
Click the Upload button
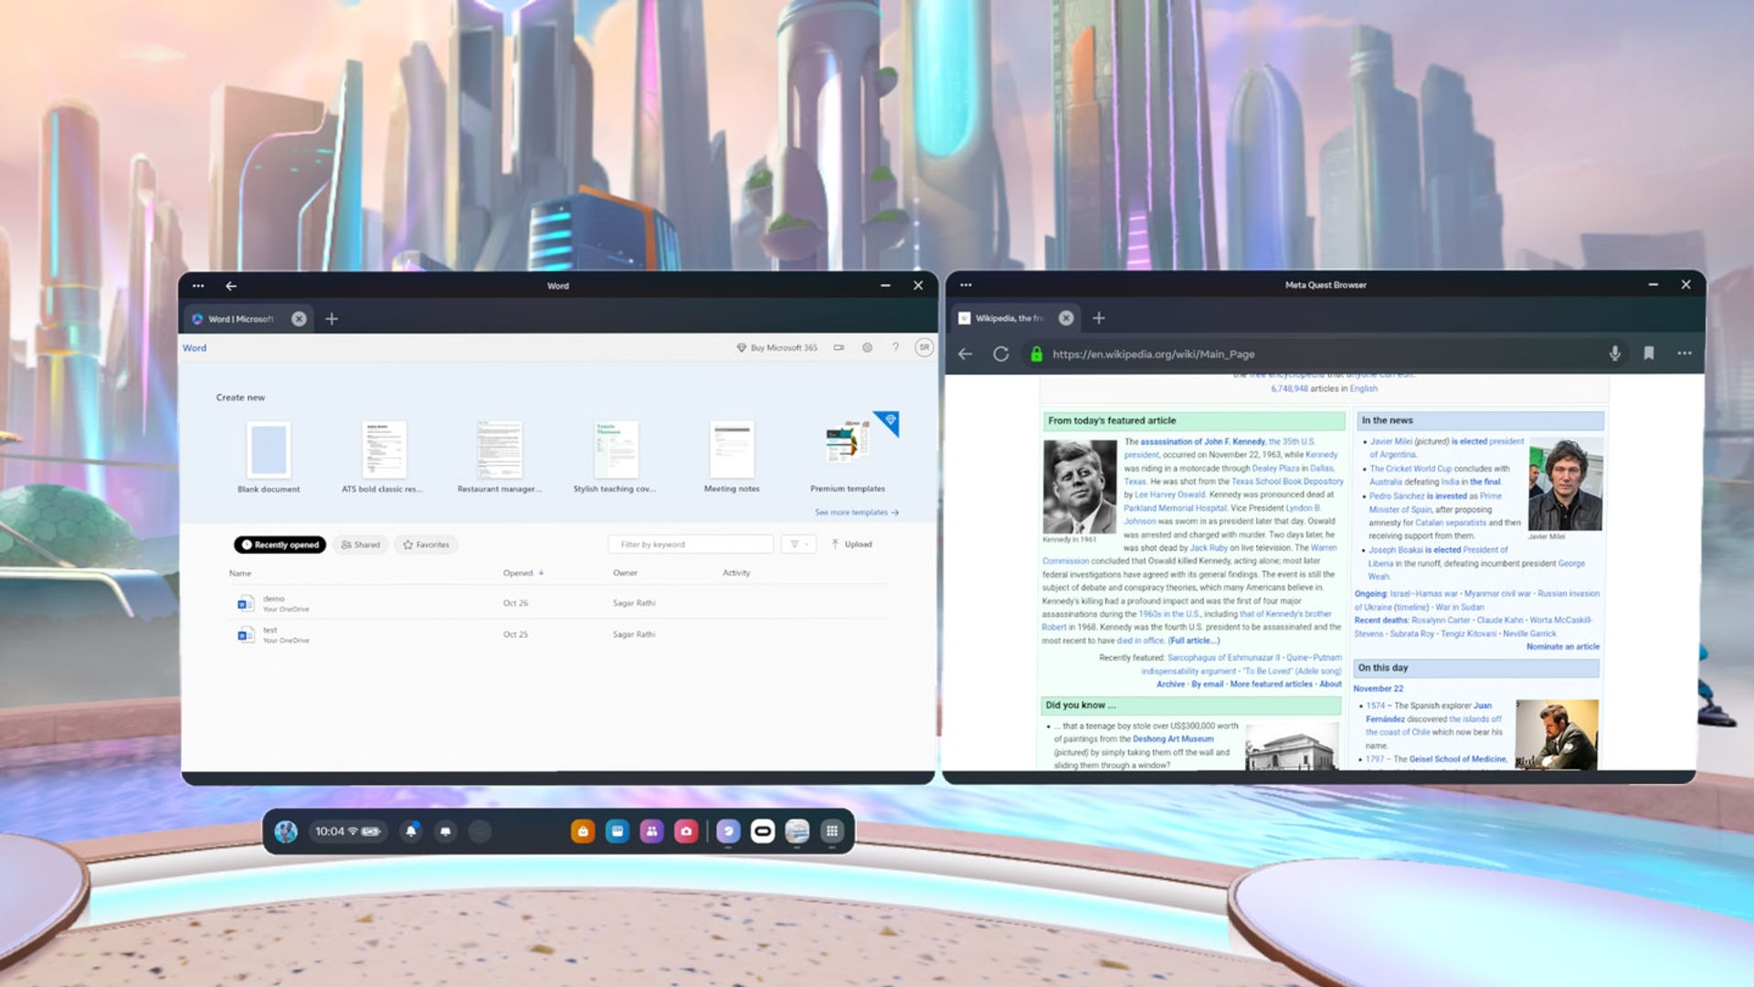point(851,545)
